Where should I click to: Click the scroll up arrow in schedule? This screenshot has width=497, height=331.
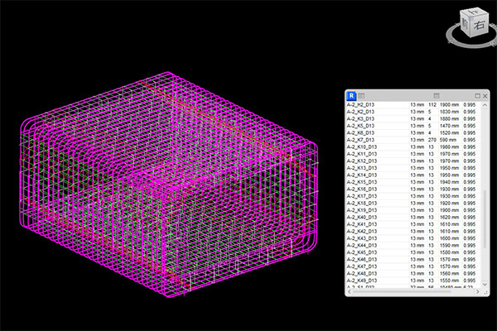point(485,105)
